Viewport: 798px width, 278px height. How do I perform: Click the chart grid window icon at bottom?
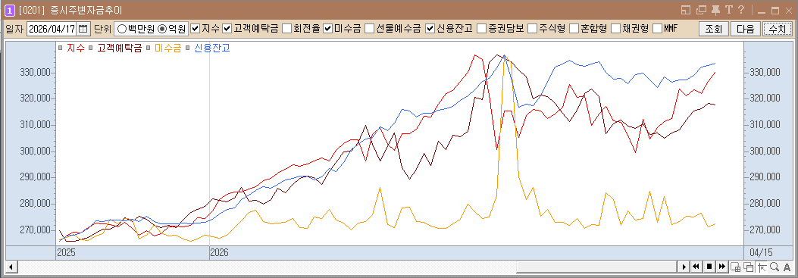click(735, 267)
